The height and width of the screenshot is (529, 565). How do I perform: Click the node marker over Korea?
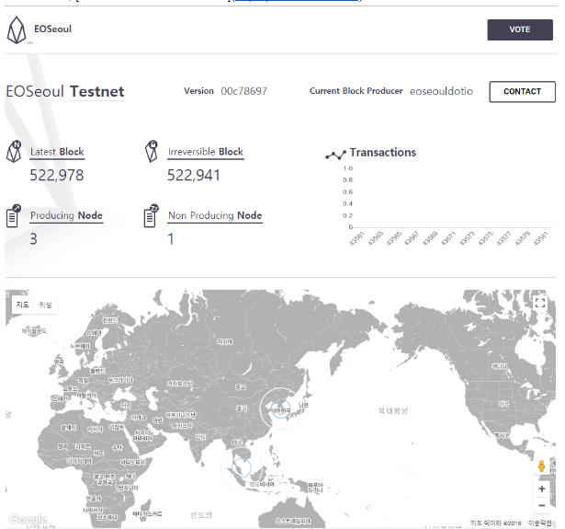tap(280, 408)
